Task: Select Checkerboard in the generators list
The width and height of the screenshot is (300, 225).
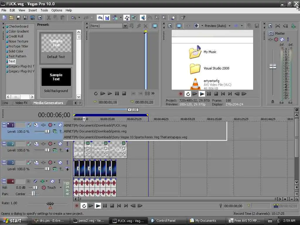Action: [18, 26]
